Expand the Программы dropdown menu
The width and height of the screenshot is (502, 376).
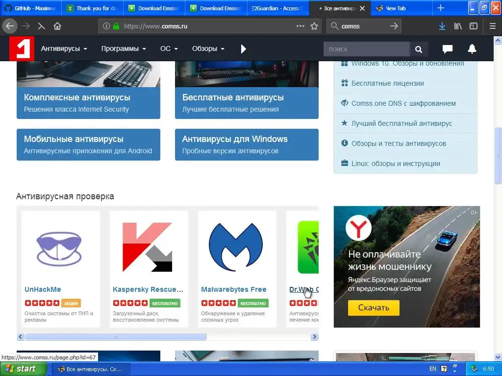pyautogui.click(x=124, y=48)
